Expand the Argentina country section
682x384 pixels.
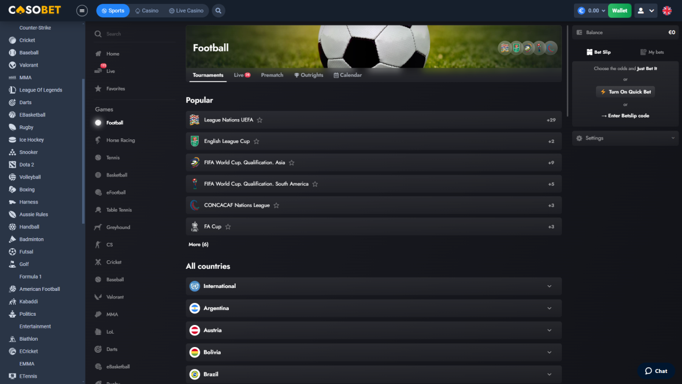(373, 308)
